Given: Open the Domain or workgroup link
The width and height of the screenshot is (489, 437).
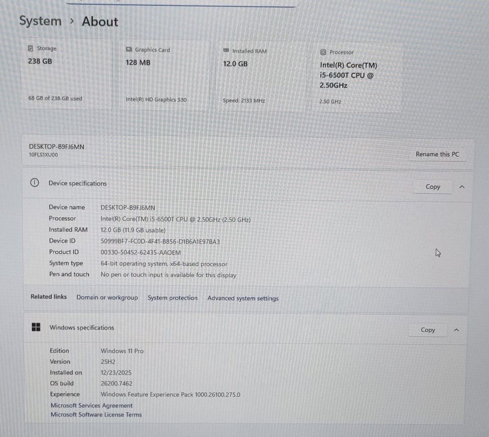Looking at the screenshot, I should click(107, 298).
